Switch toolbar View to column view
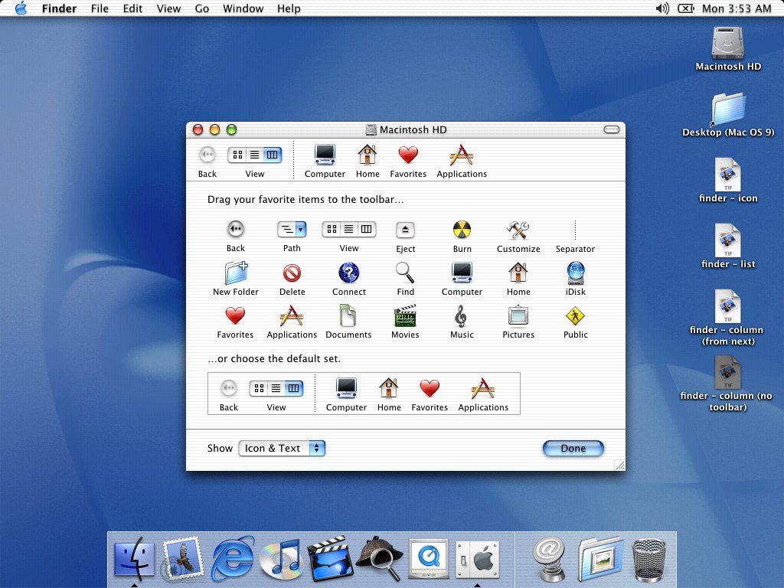Screen dimensions: 784x588 272,155
